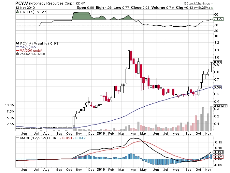Click the Dec label under the price chart
This screenshot has width=230, height=173.
(x=91, y=133)
